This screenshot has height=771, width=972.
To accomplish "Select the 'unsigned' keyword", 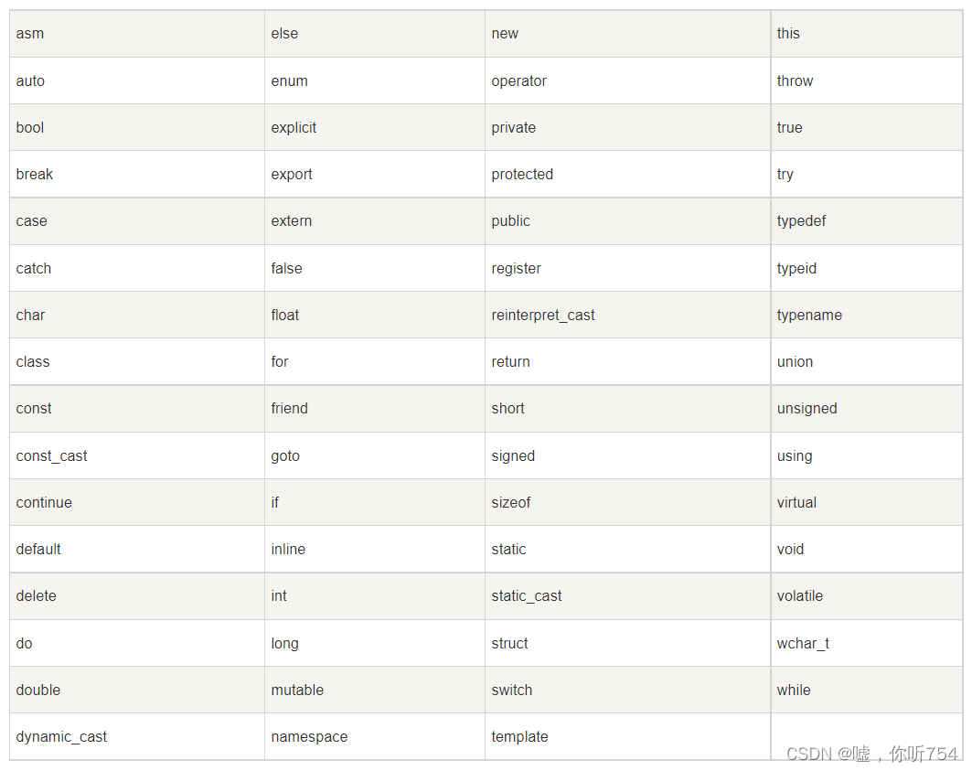I will tap(806, 409).
